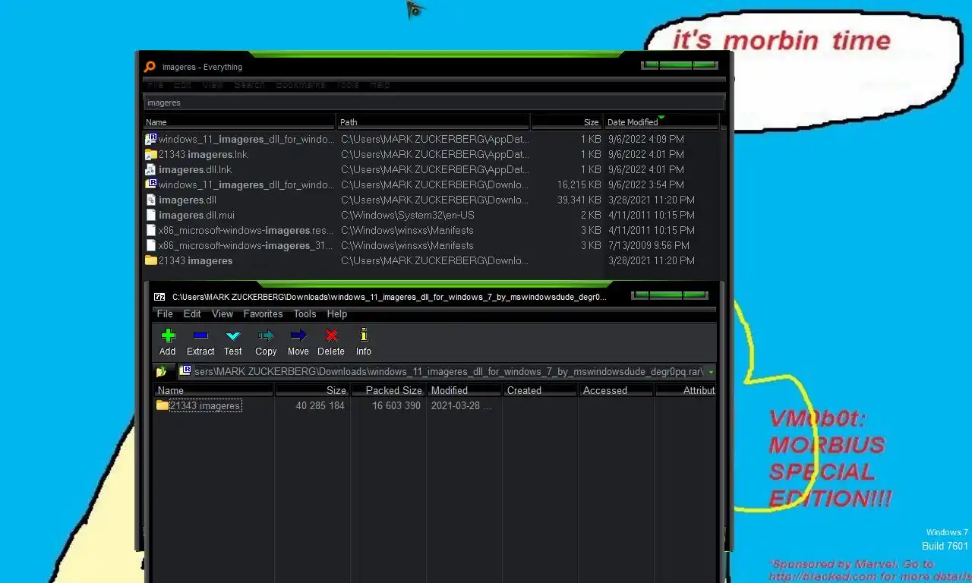972x583 pixels.
Task: Sort Everything results by Size column
Action: 566,121
